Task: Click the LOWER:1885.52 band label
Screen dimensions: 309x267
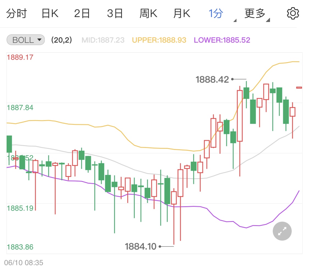Action: click(222, 40)
